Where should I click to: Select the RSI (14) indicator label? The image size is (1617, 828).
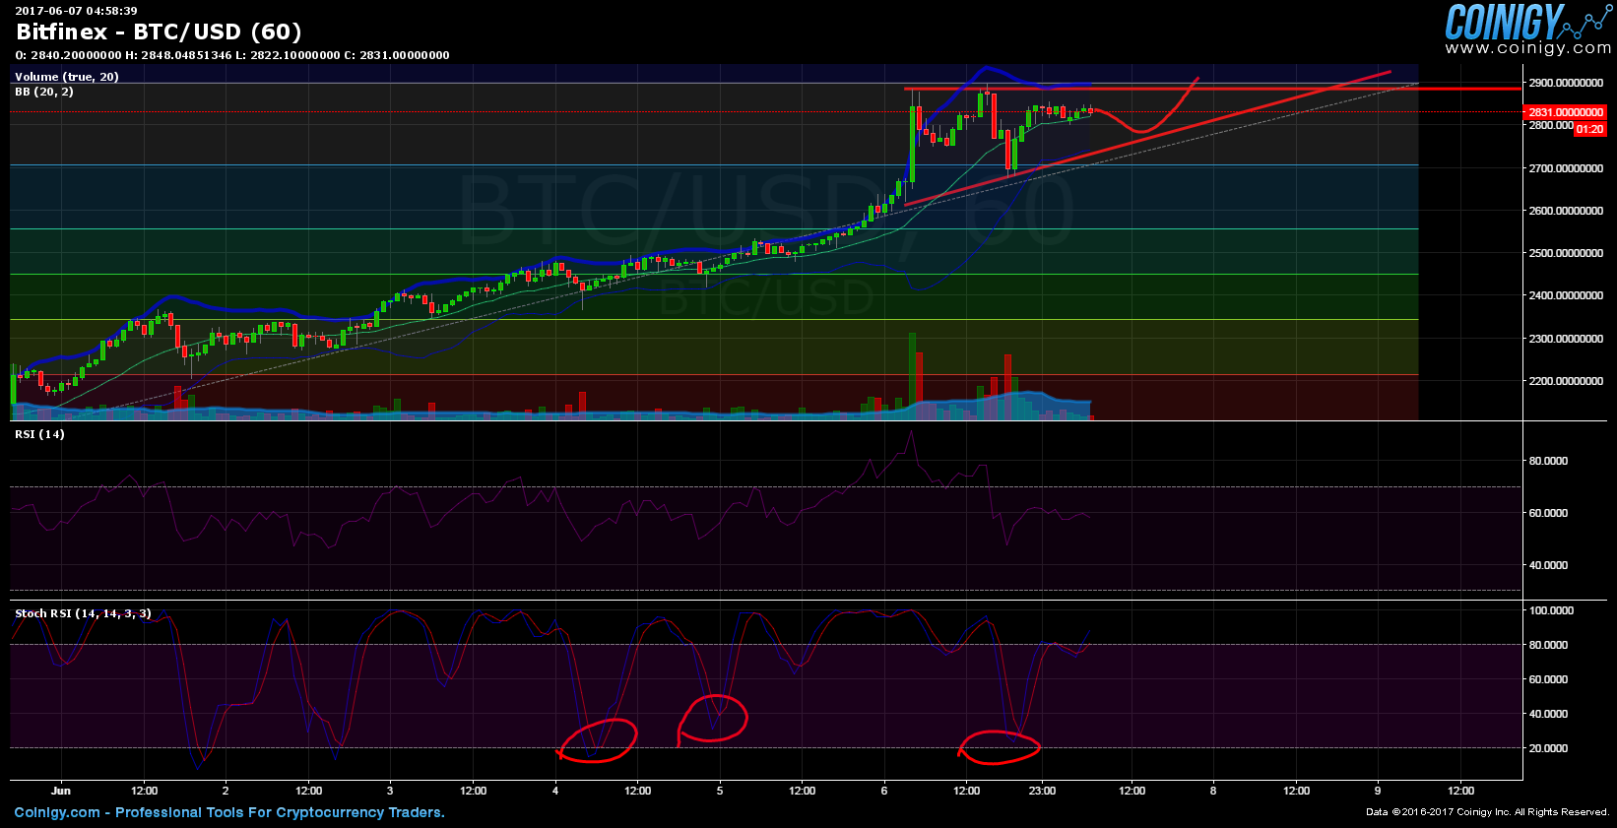[39, 434]
